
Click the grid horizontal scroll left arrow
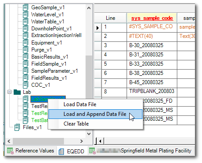click(100, 141)
